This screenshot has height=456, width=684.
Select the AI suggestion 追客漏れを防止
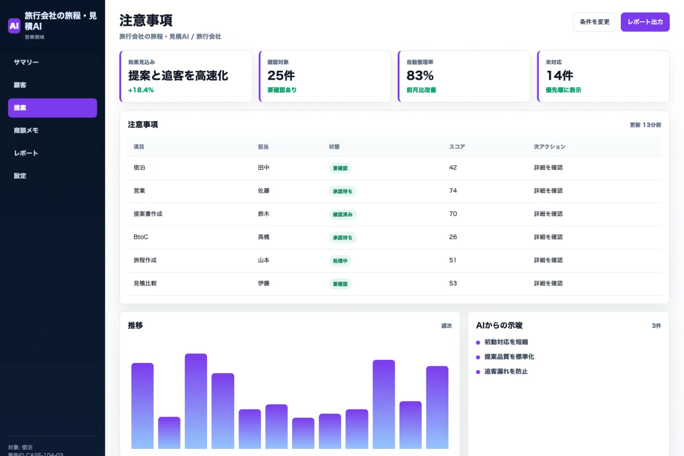506,371
